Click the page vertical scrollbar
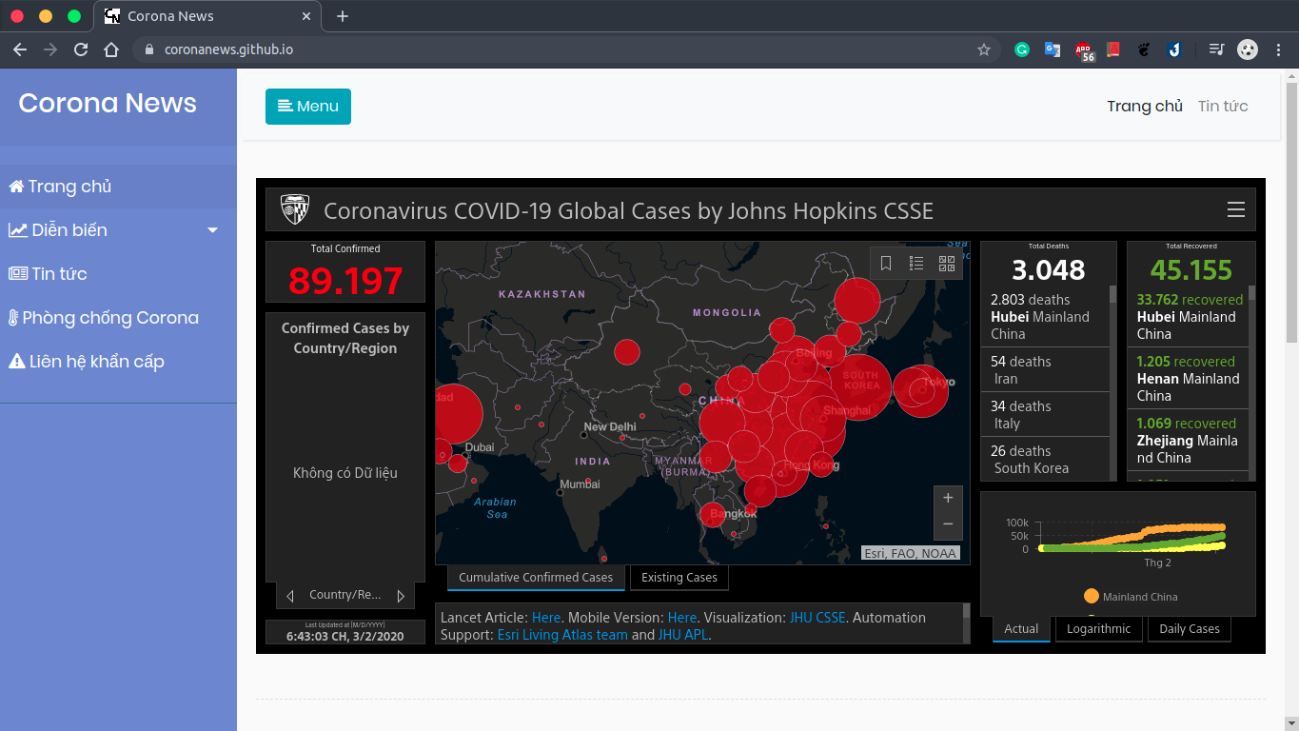 [1291, 212]
